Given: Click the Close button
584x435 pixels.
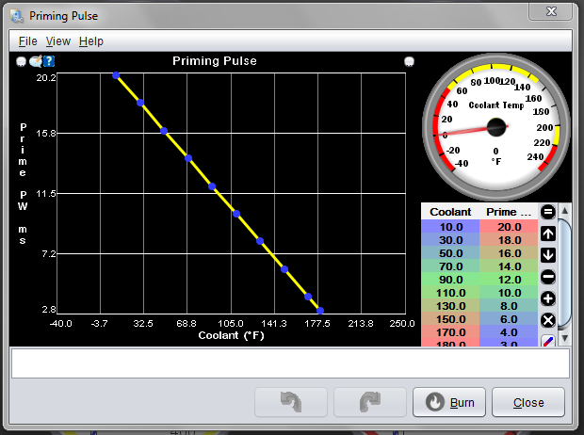Looking at the screenshot, I should pyautogui.click(x=527, y=402).
